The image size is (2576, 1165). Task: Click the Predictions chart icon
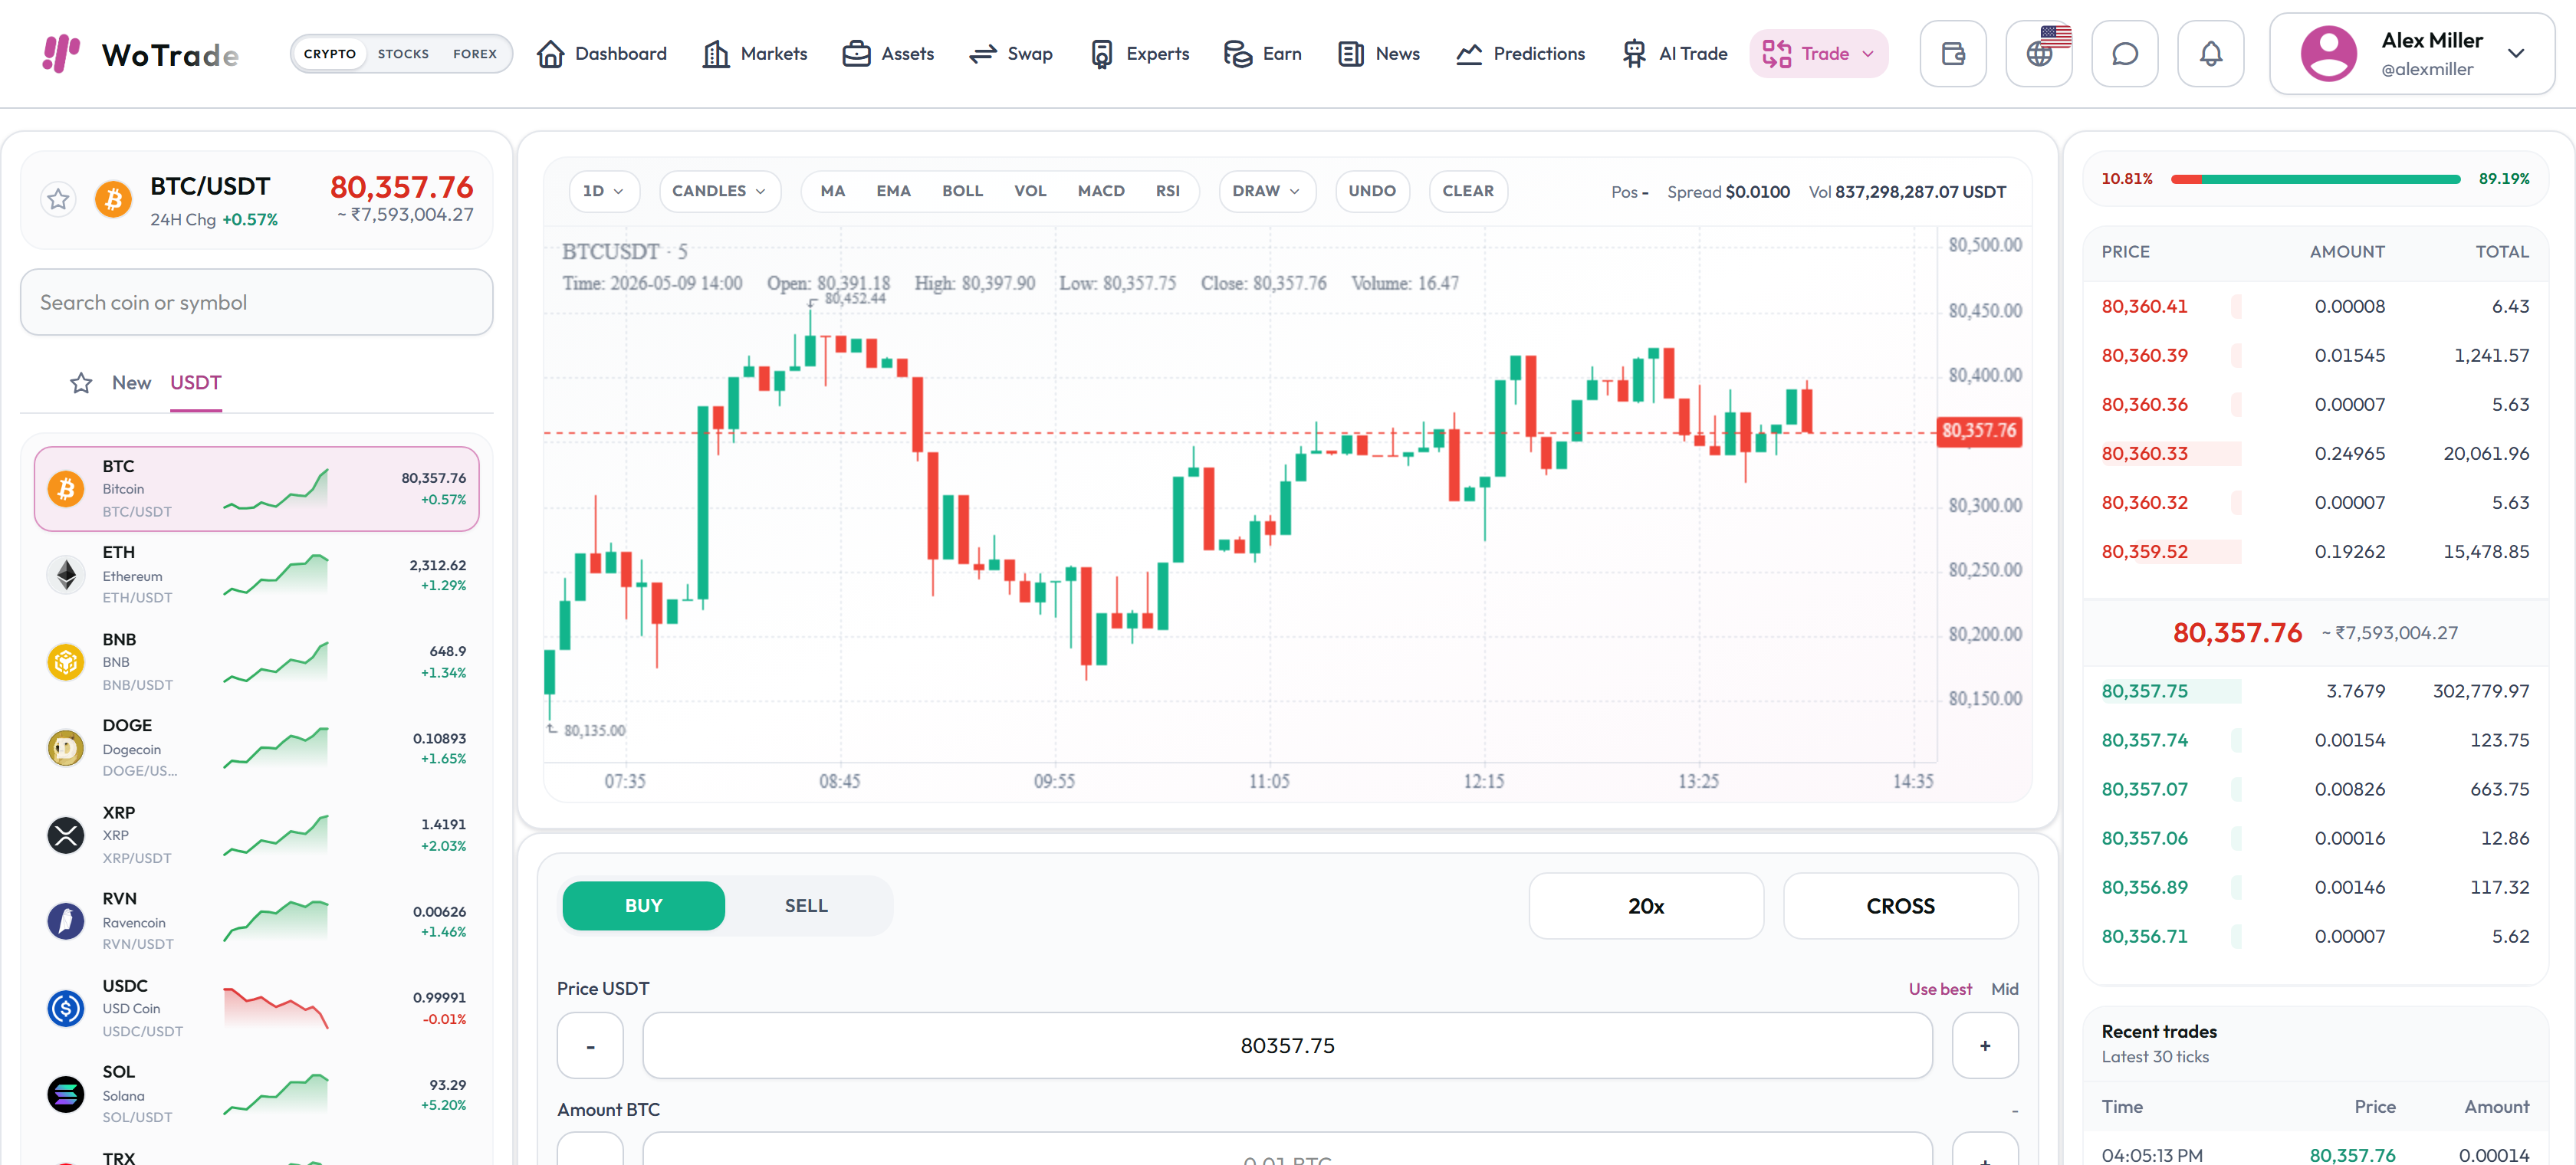[1469, 54]
